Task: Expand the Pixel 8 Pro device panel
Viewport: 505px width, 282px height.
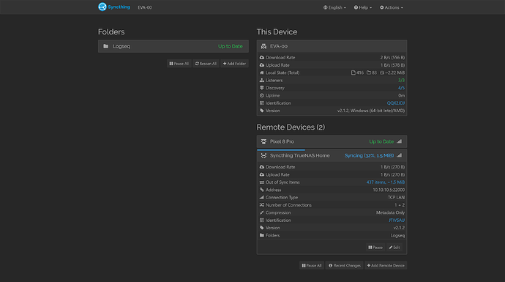Action: tap(332, 141)
